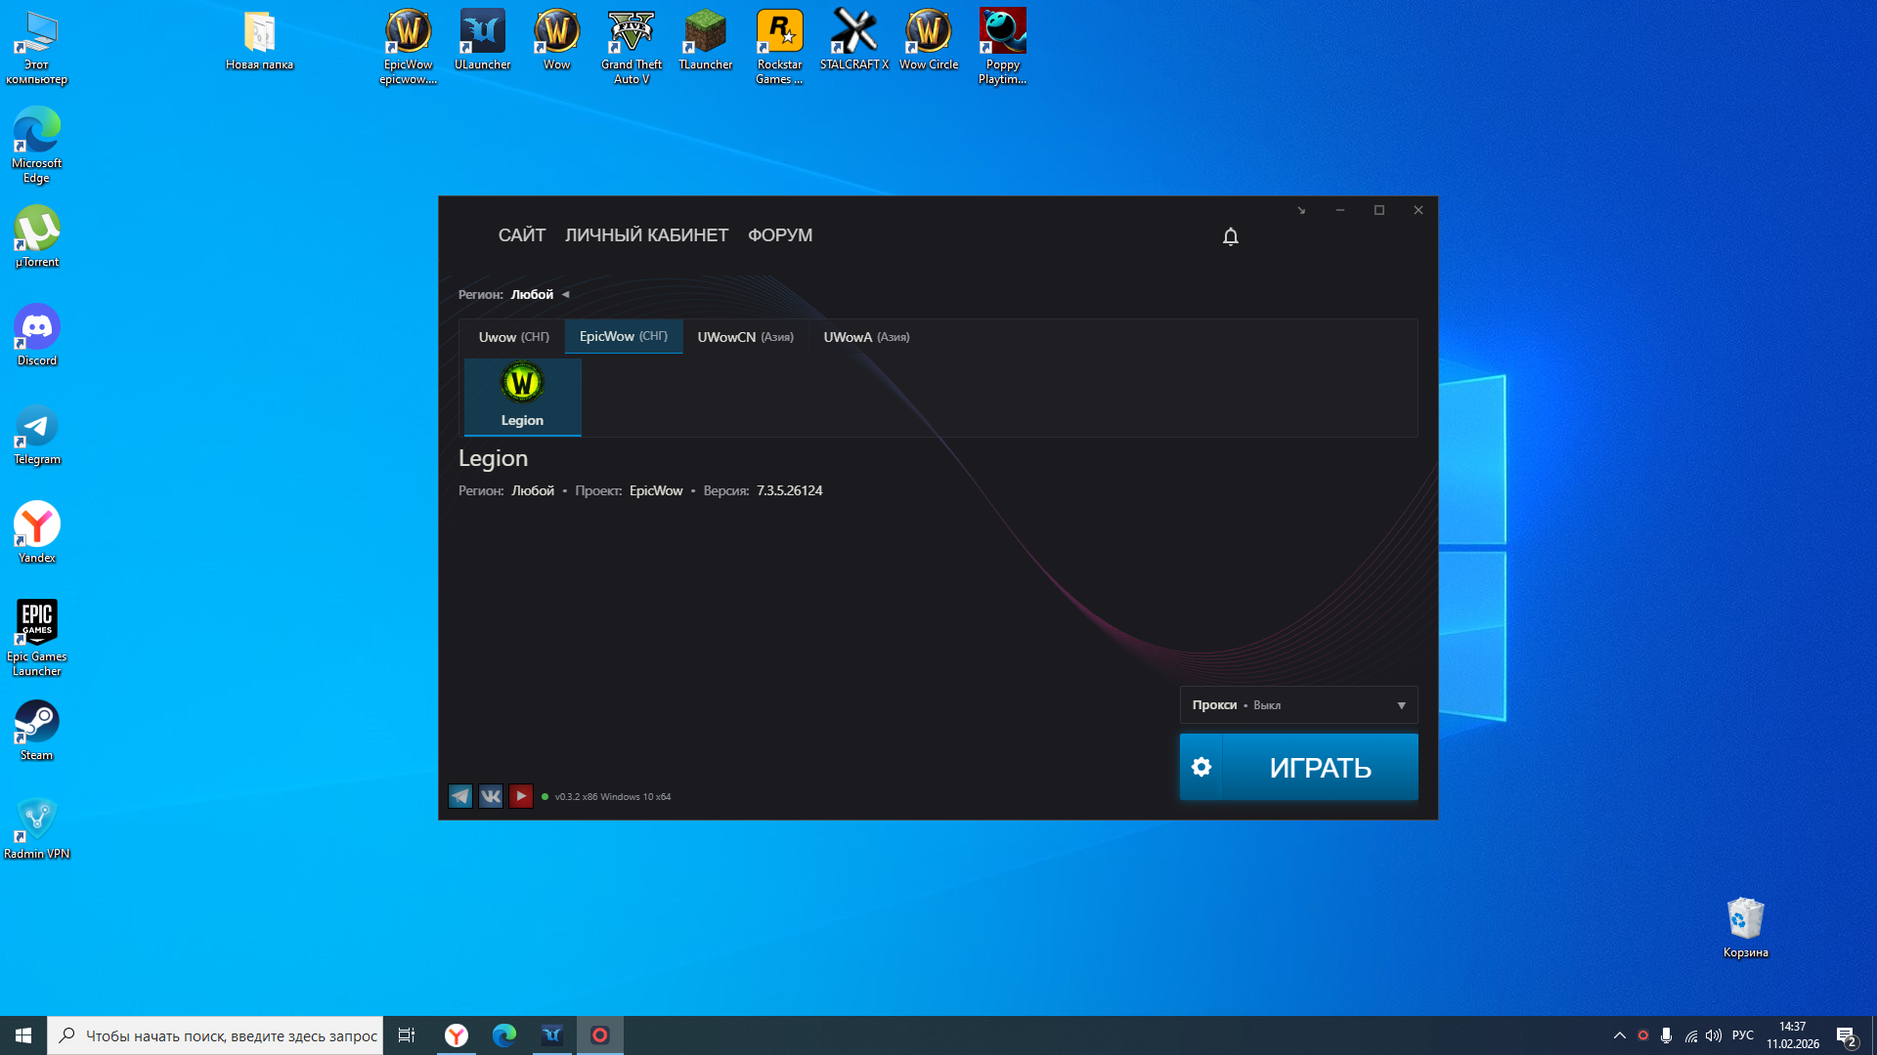Select the Legion game icon tile
The image size is (1877, 1055).
point(522,396)
